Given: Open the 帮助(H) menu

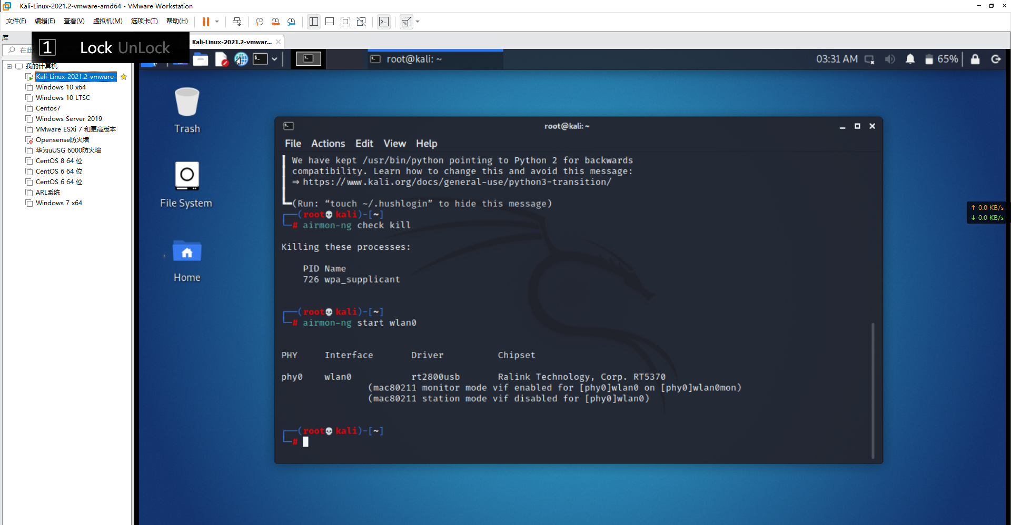Looking at the screenshot, I should click(177, 21).
